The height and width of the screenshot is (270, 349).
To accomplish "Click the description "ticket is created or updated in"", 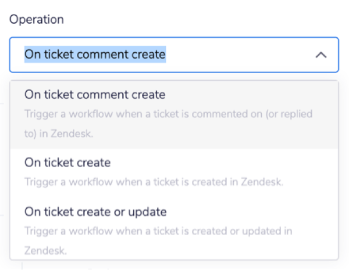I will pos(227,231).
